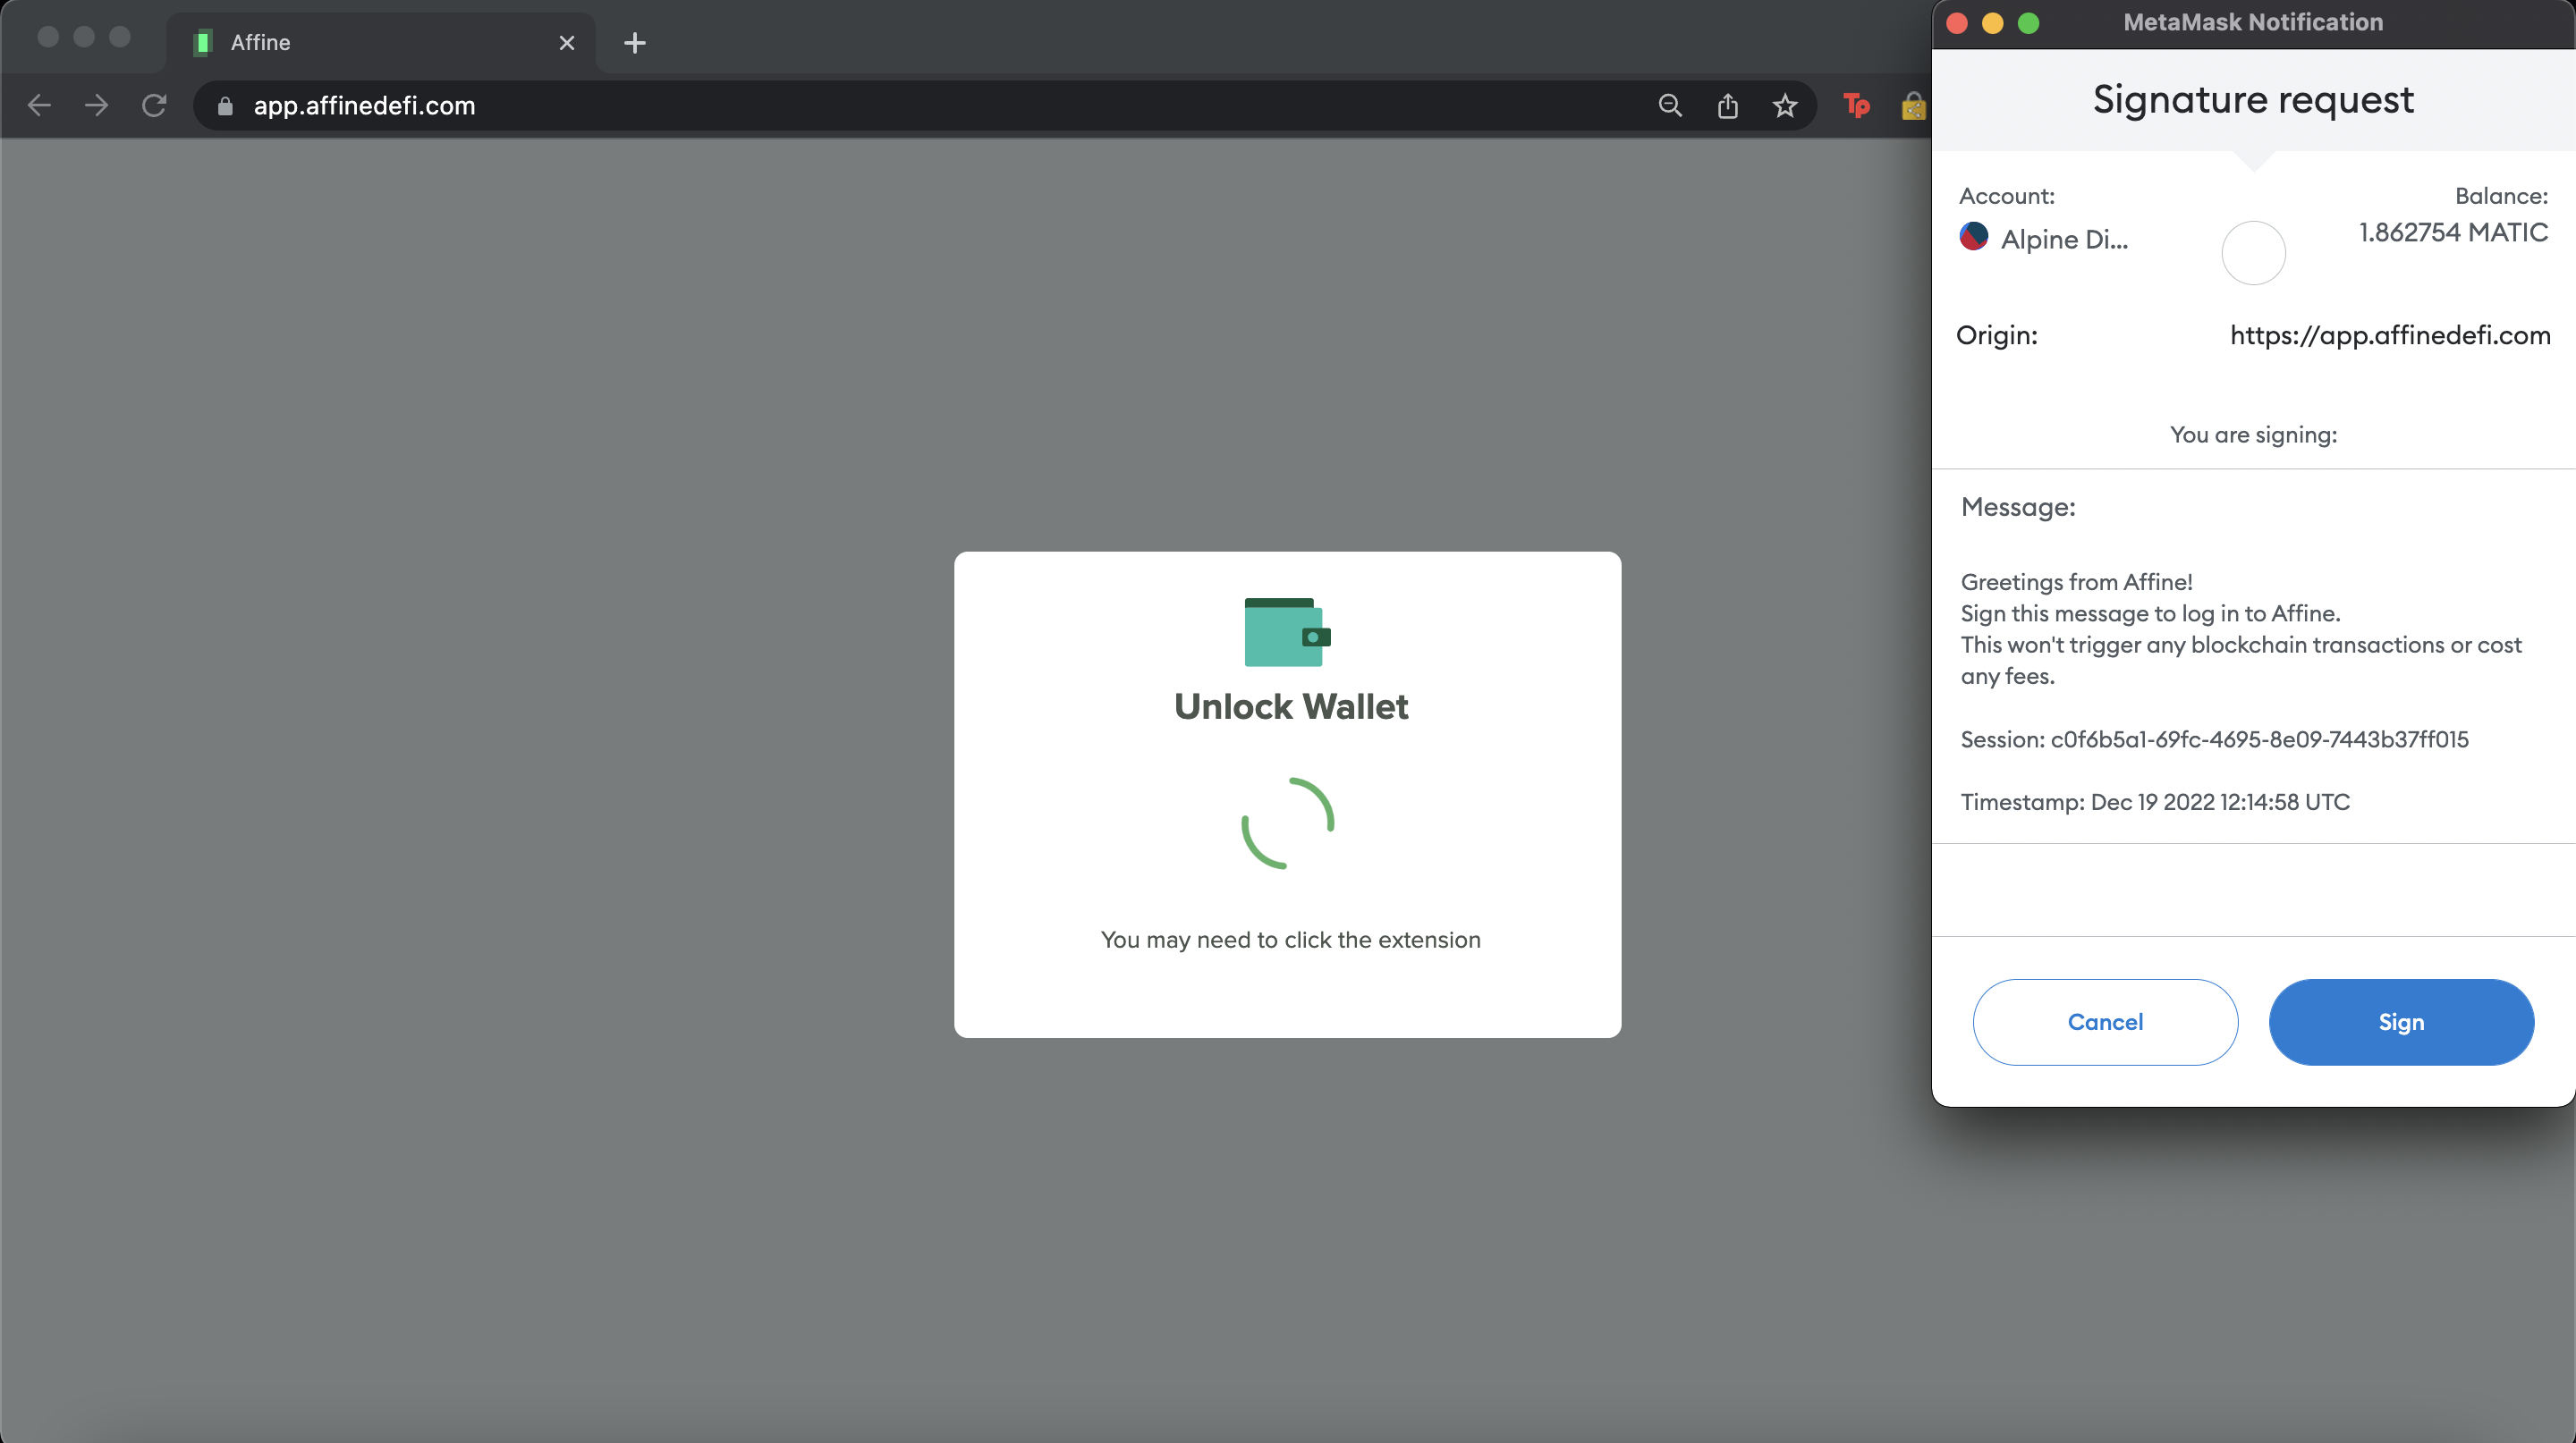This screenshot has height=1443, width=2576.
Task: Click the browser forward arrow
Action: click(x=96, y=105)
